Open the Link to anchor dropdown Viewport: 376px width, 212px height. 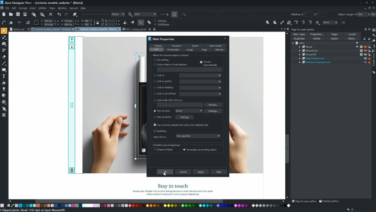(200, 81)
